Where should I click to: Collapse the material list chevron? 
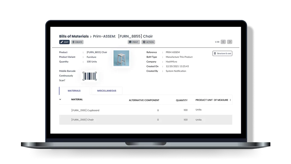60,99
